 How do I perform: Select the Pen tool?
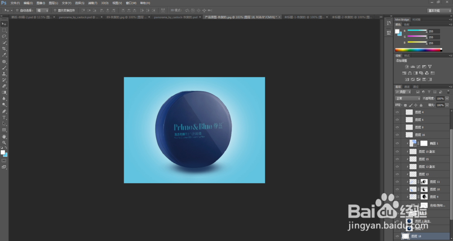tap(4, 111)
